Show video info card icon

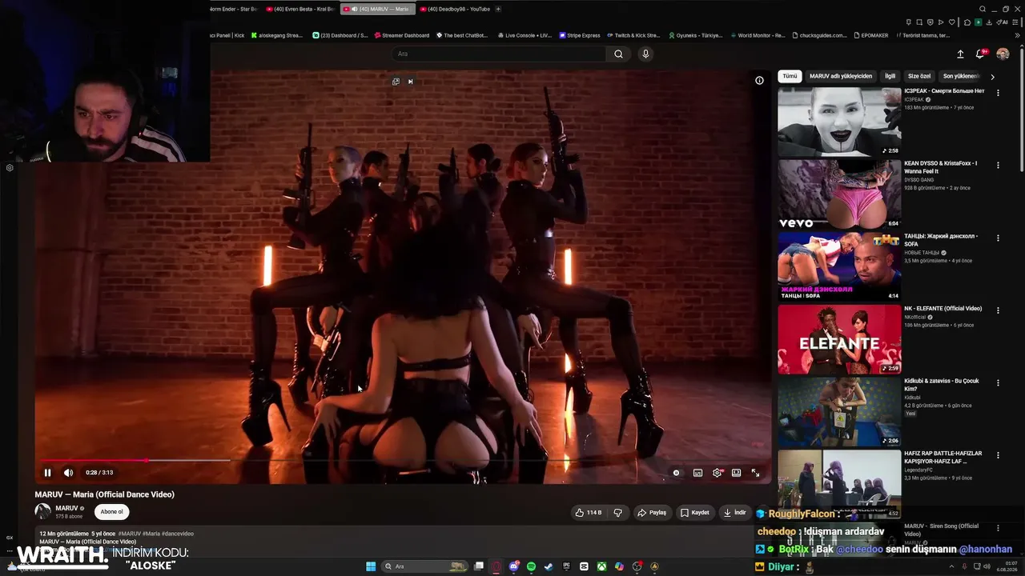click(759, 80)
